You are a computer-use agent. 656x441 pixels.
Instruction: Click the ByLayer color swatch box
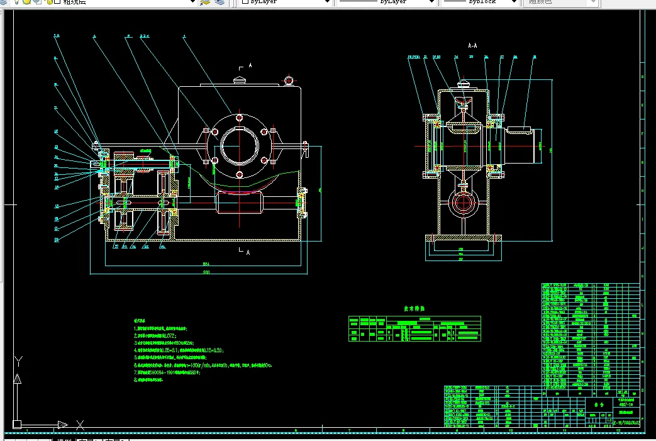coord(245,2)
